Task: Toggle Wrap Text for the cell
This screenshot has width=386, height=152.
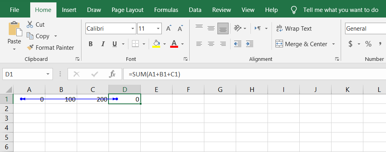Action: tap(294, 29)
